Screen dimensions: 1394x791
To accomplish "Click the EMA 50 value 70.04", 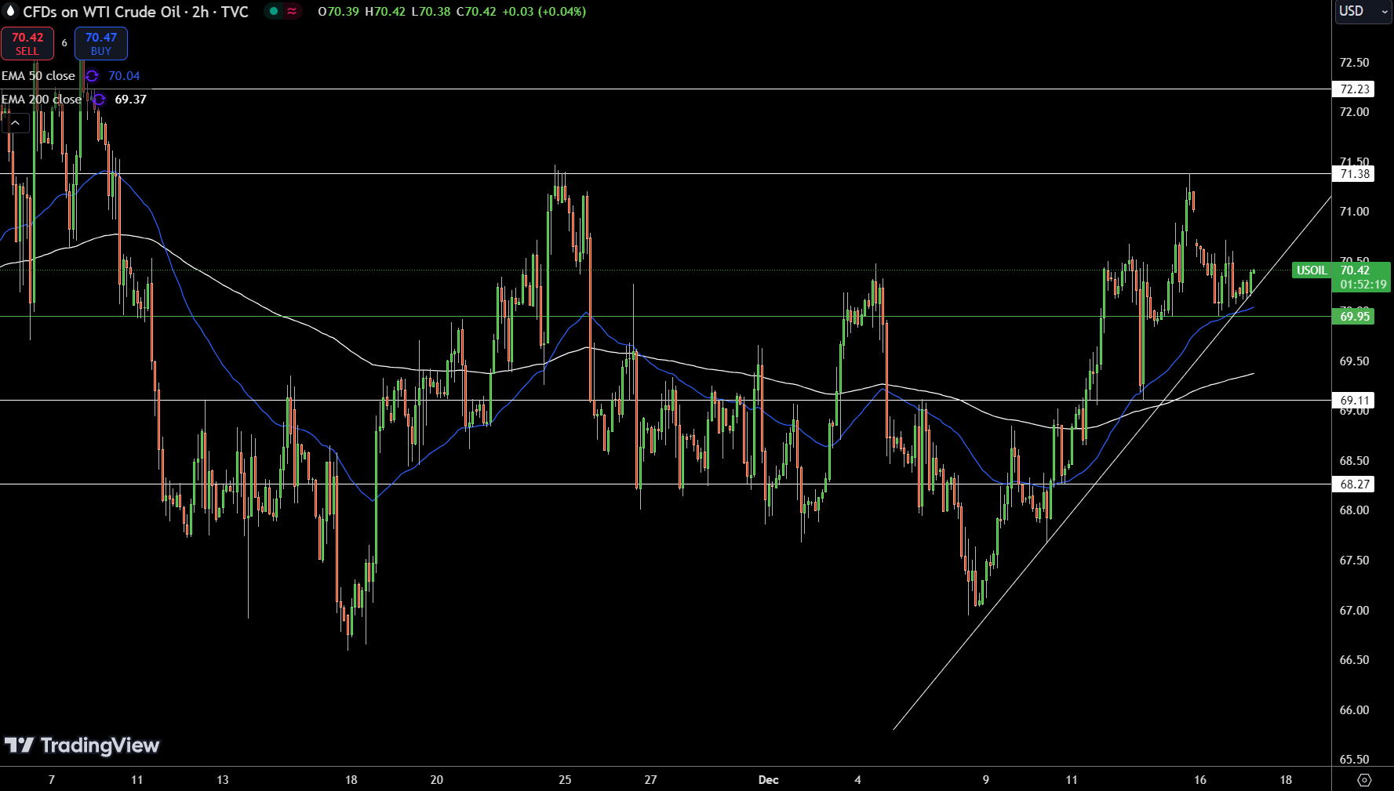I will [x=124, y=76].
